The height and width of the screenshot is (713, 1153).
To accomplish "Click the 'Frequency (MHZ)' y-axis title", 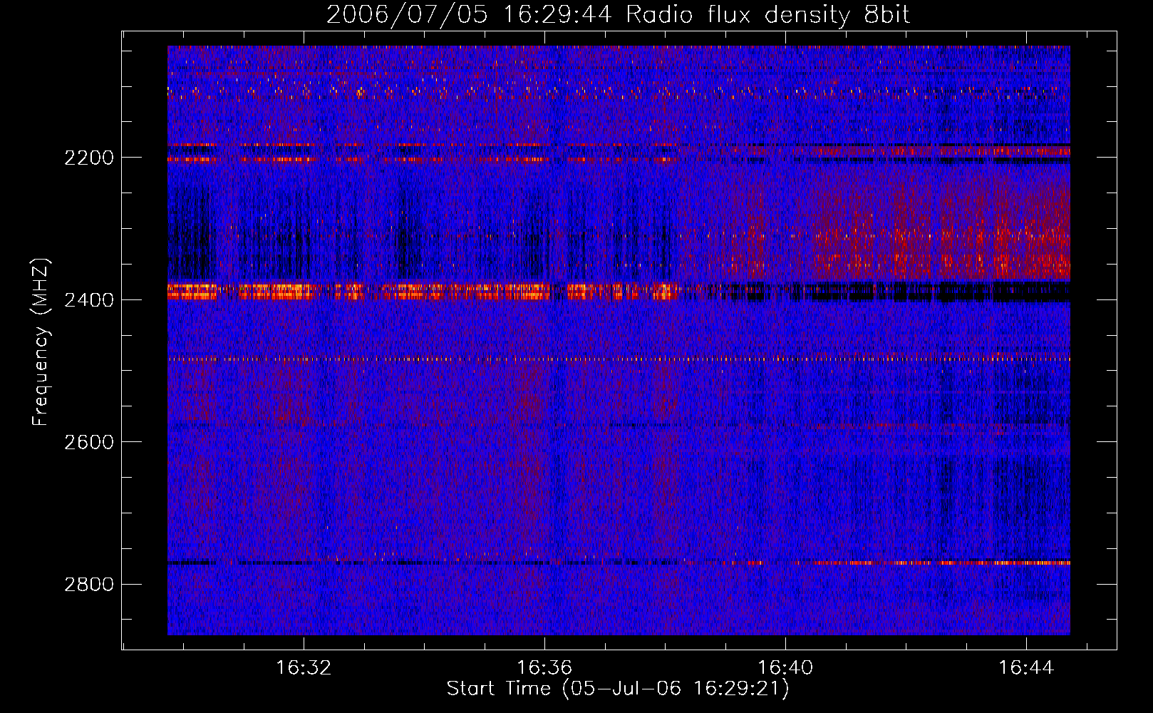I will [41, 342].
